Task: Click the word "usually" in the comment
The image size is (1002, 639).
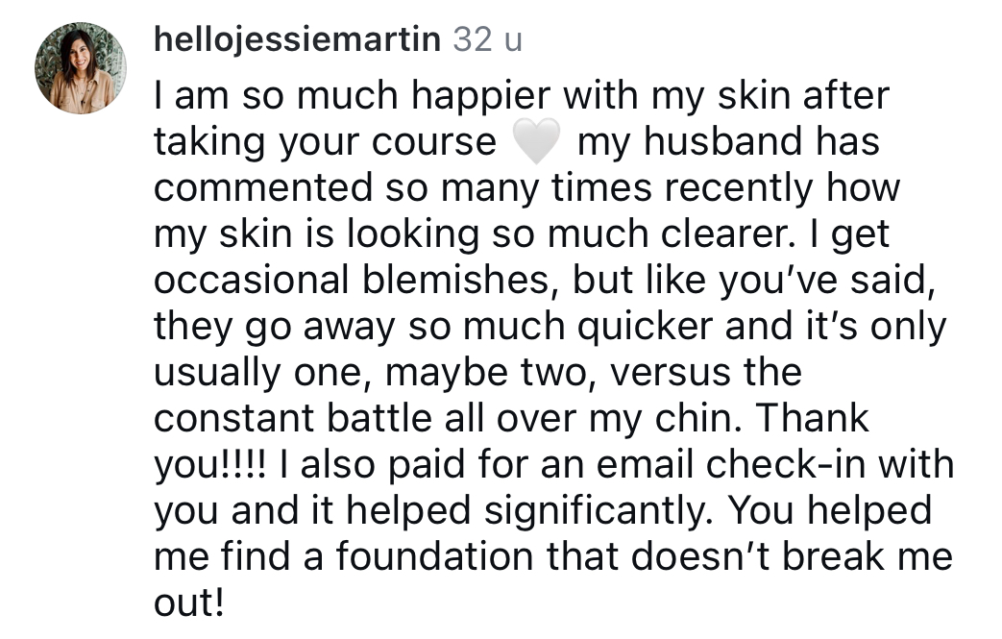Action: coord(219,373)
